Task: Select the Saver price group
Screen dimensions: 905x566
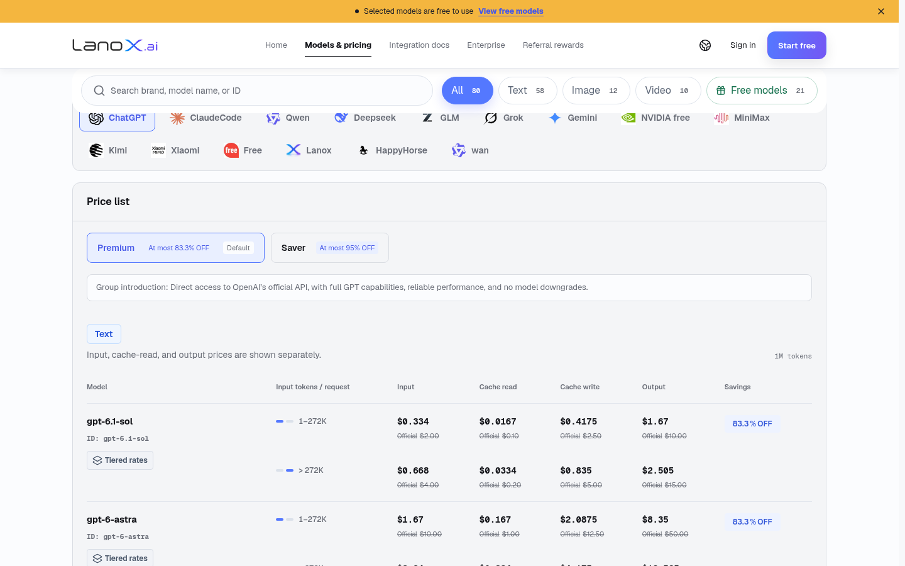Action: tap(330, 248)
